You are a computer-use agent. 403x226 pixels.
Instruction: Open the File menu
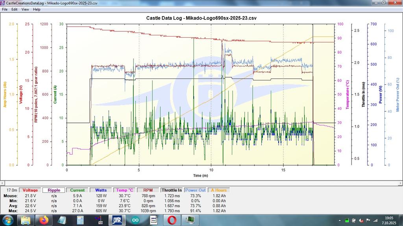5,9
